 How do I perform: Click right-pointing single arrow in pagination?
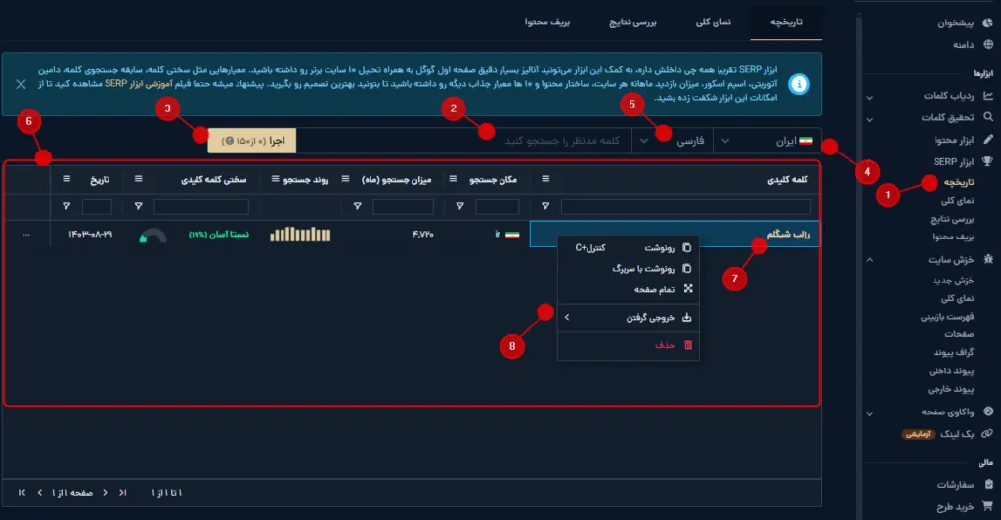106,493
